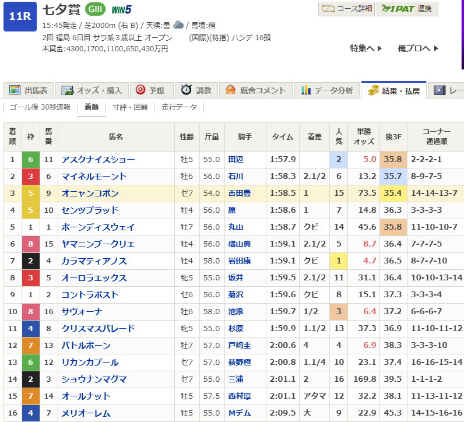
Task: Open jockey 菊沢 profile
Action: tap(235, 294)
